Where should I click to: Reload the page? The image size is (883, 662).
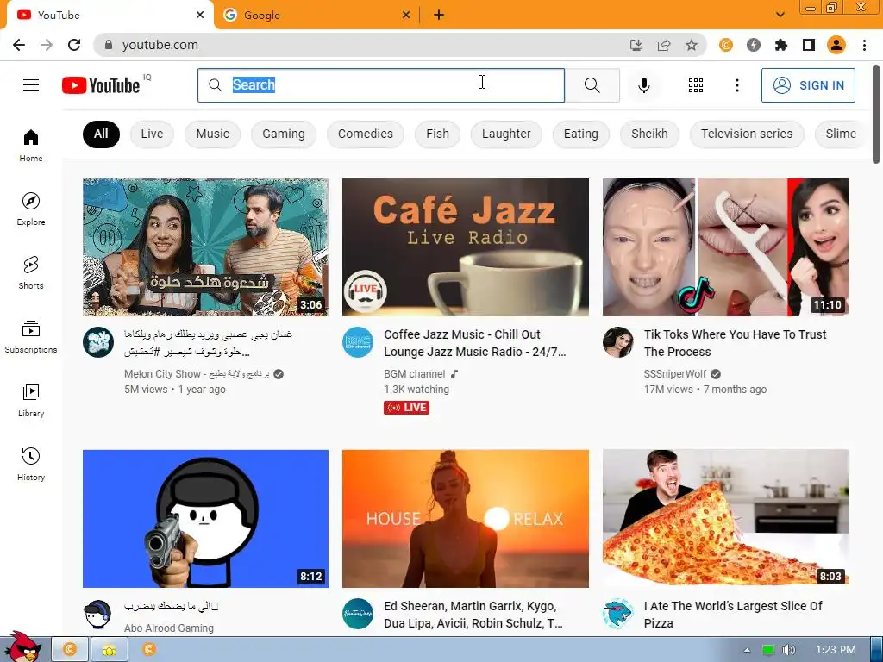[74, 45]
